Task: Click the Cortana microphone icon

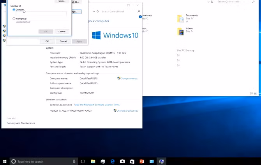Action: pos(74,161)
